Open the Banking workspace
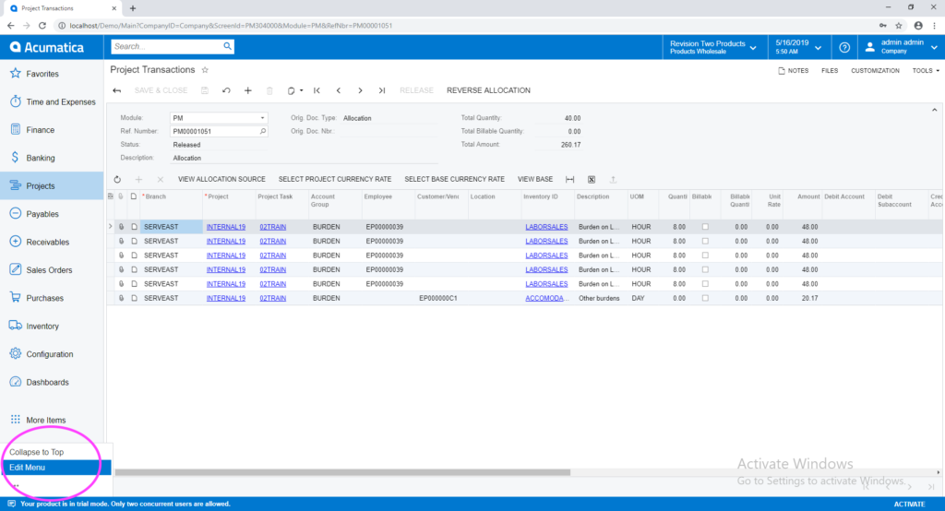 click(x=52, y=158)
